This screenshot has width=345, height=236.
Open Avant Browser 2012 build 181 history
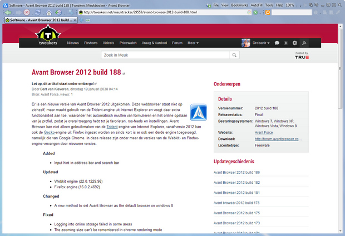(236, 193)
